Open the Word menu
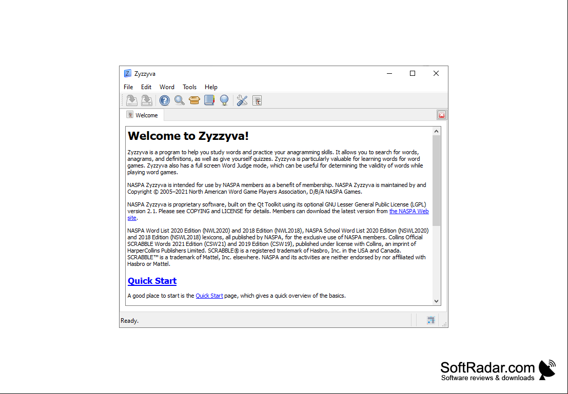The height and width of the screenshot is (394, 568). (167, 87)
